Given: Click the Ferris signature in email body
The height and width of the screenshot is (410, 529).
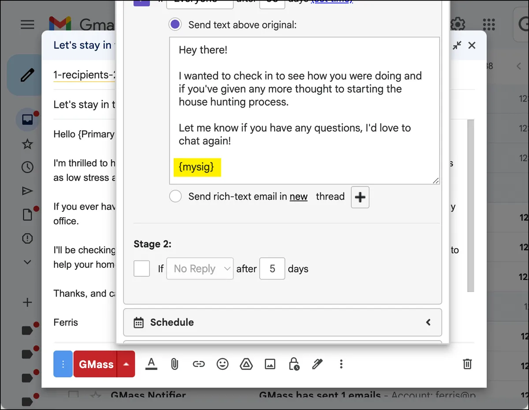Looking at the screenshot, I should tap(66, 322).
